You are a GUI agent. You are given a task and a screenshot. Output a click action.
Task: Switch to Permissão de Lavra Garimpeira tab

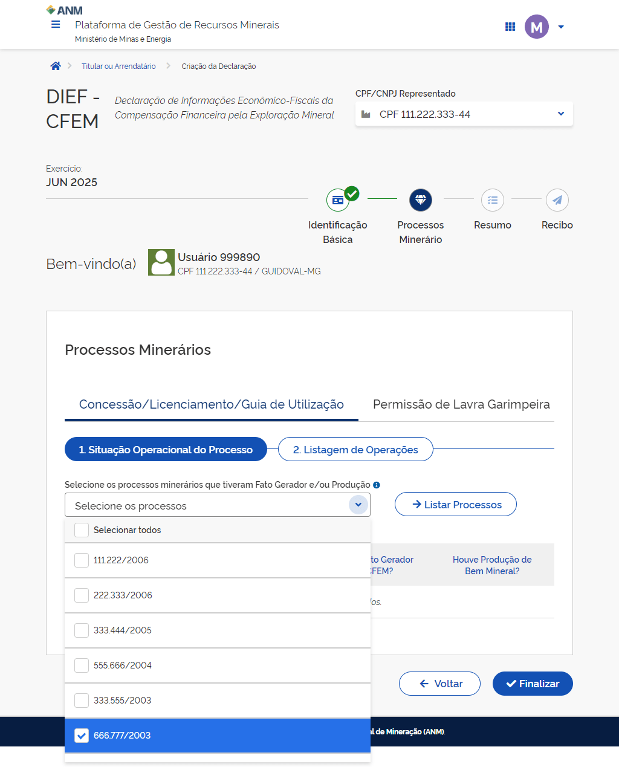461,404
